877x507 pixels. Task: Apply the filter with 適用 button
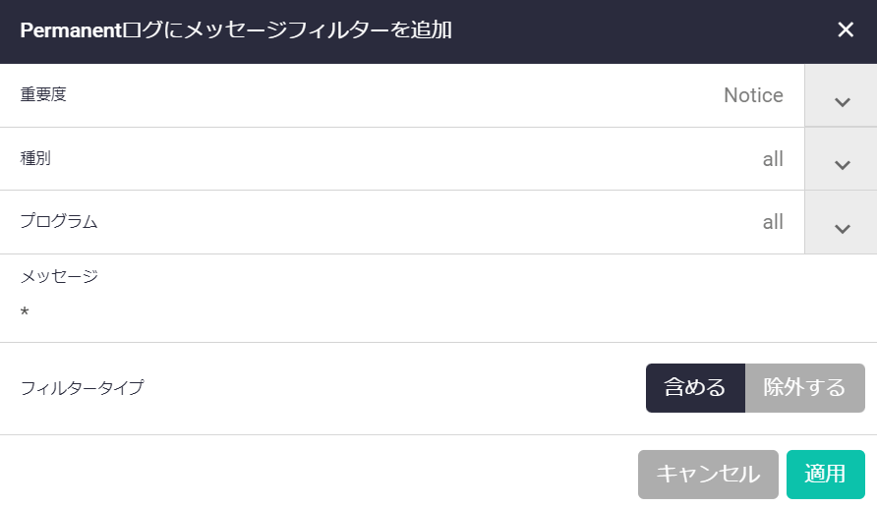[x=825, y=475]
